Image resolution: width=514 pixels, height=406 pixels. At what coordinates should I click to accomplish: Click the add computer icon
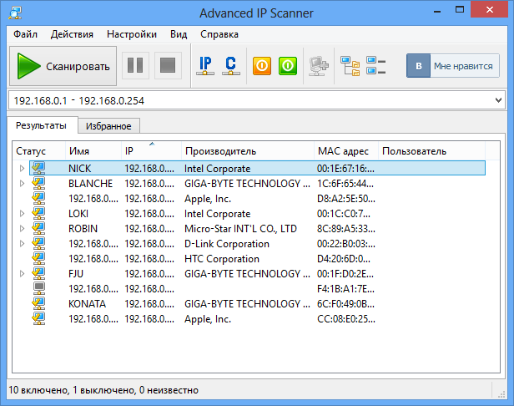pos(319,66)
